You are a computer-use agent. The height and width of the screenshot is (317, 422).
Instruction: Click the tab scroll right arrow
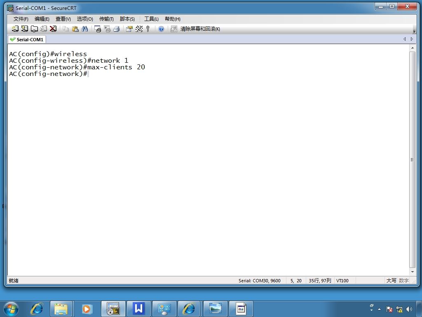point(412,39)
